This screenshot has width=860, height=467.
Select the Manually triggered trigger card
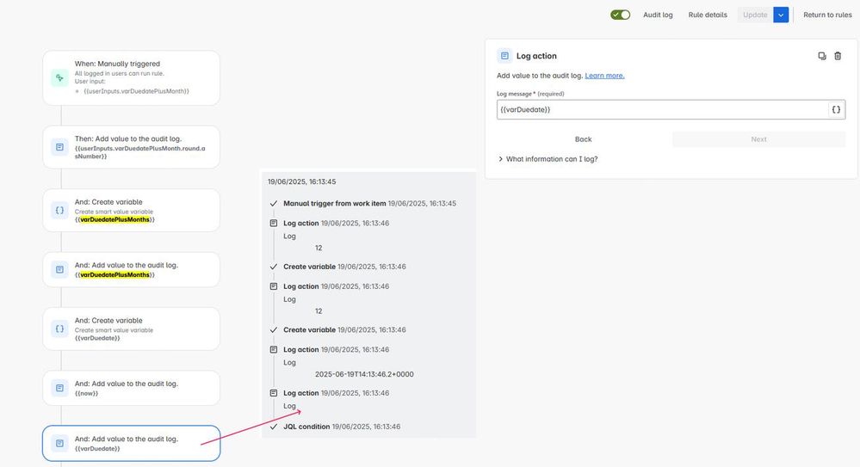tap(131, 77)
